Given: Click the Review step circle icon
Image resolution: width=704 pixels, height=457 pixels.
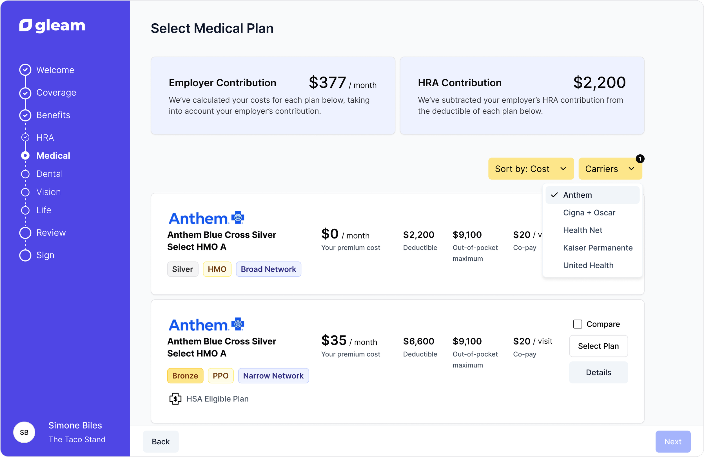Looking at the screenshot, I should (25, 233).
